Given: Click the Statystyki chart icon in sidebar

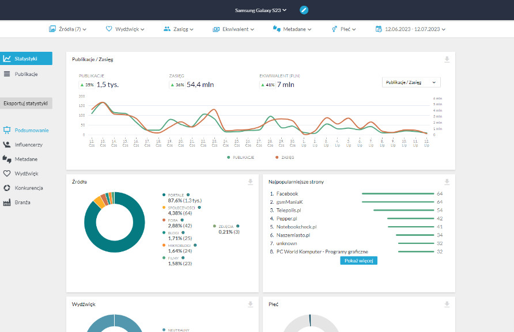Looking at the screenshot, I should click(x=7, y=59).
